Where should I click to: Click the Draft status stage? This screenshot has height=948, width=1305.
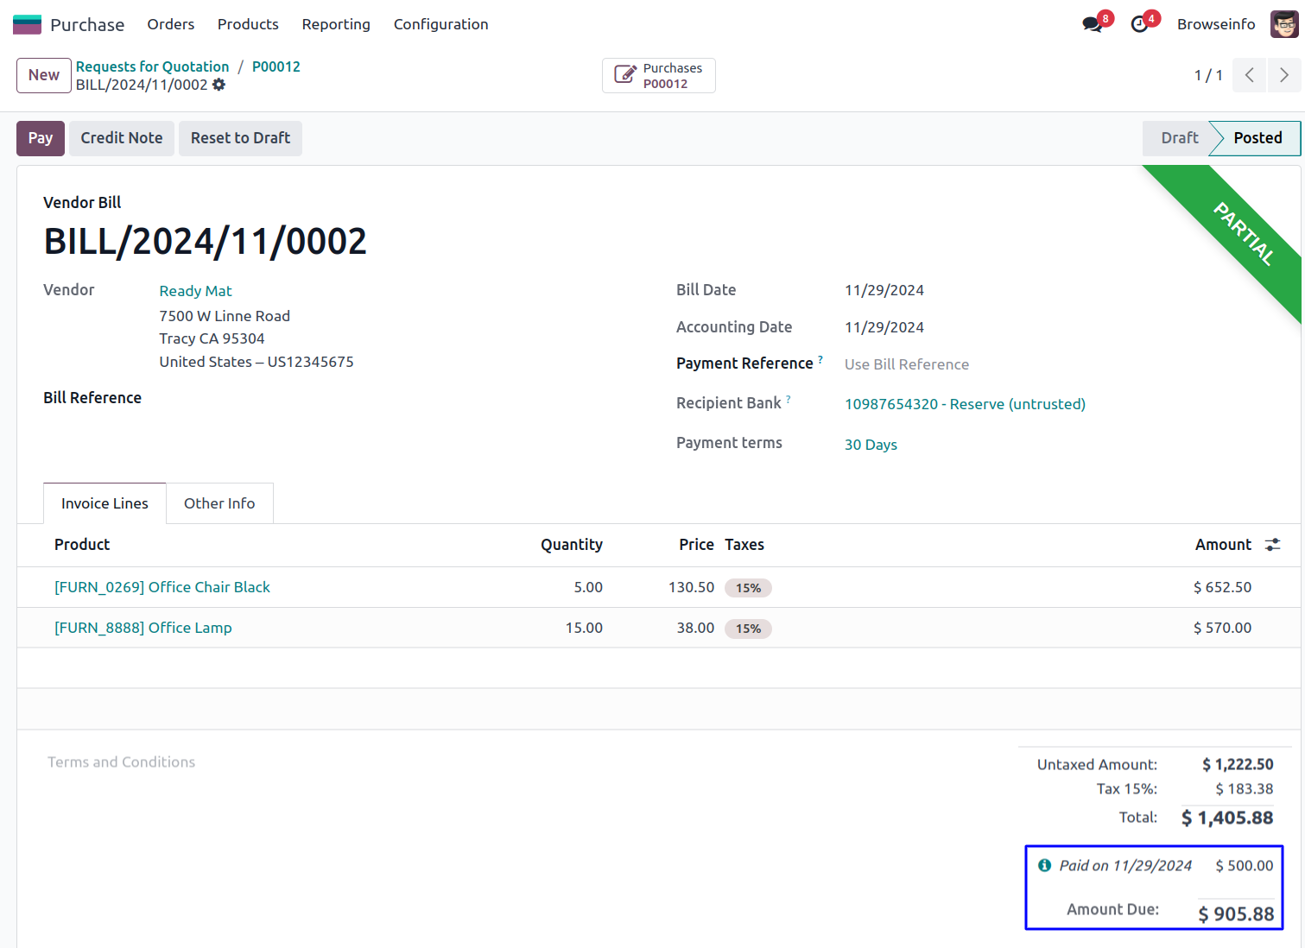click(1178, 138)
